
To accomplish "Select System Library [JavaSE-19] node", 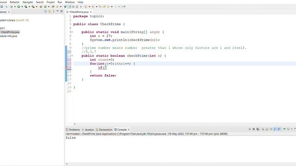I will (14, 20).
